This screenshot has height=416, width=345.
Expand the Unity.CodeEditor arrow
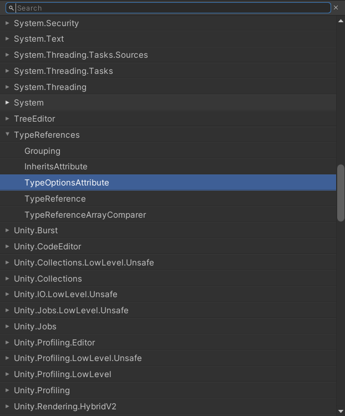7,247
